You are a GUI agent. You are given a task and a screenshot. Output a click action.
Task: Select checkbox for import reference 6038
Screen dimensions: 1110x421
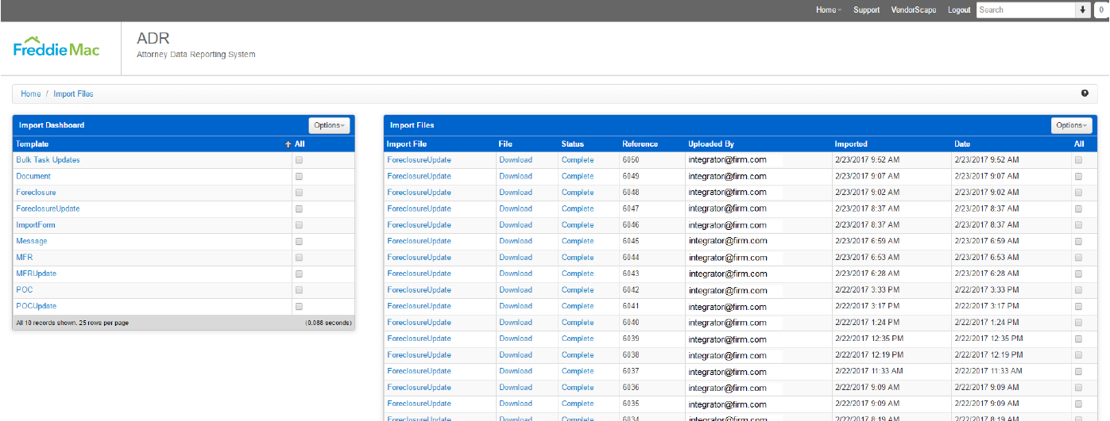[1078, 355]
